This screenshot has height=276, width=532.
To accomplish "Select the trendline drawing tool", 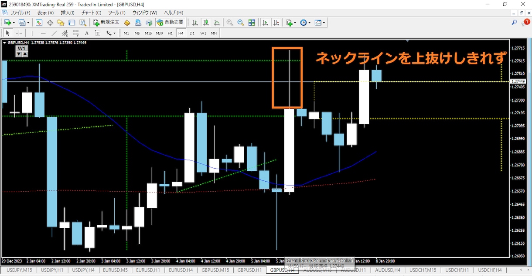I will click(54, 33).
